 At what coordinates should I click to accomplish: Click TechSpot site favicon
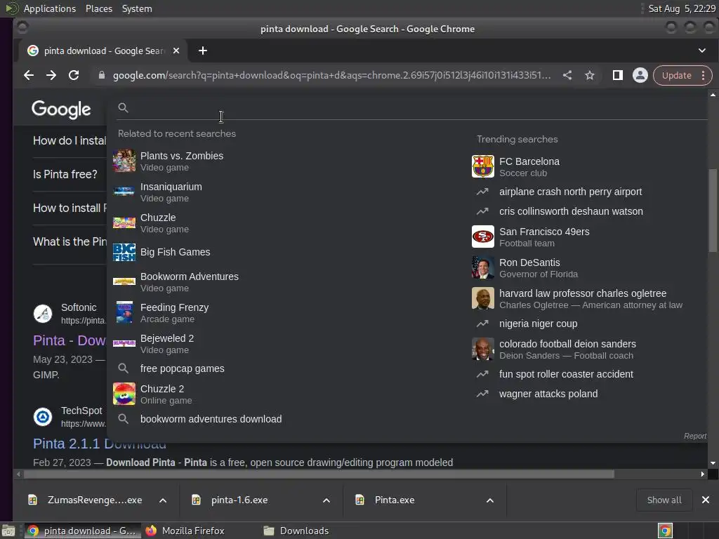(x=43, y=417)
